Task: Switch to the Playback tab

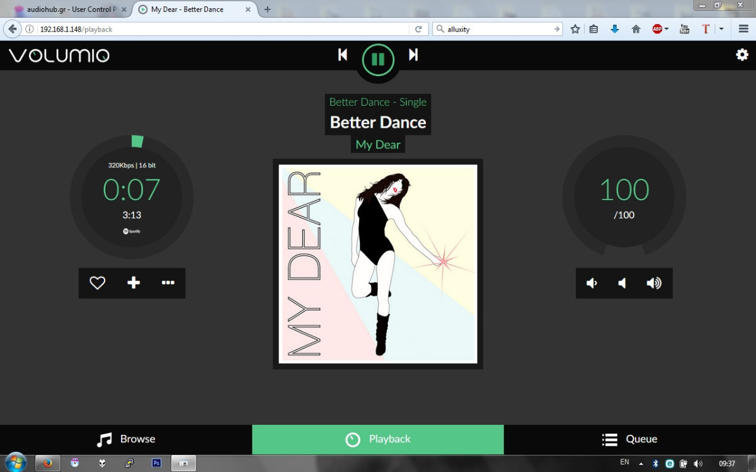Action: 377,439
